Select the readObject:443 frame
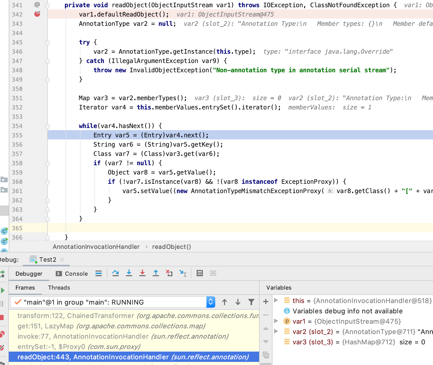Image resolution: width=433 pixels, height=365 pixels. (134, 357)
